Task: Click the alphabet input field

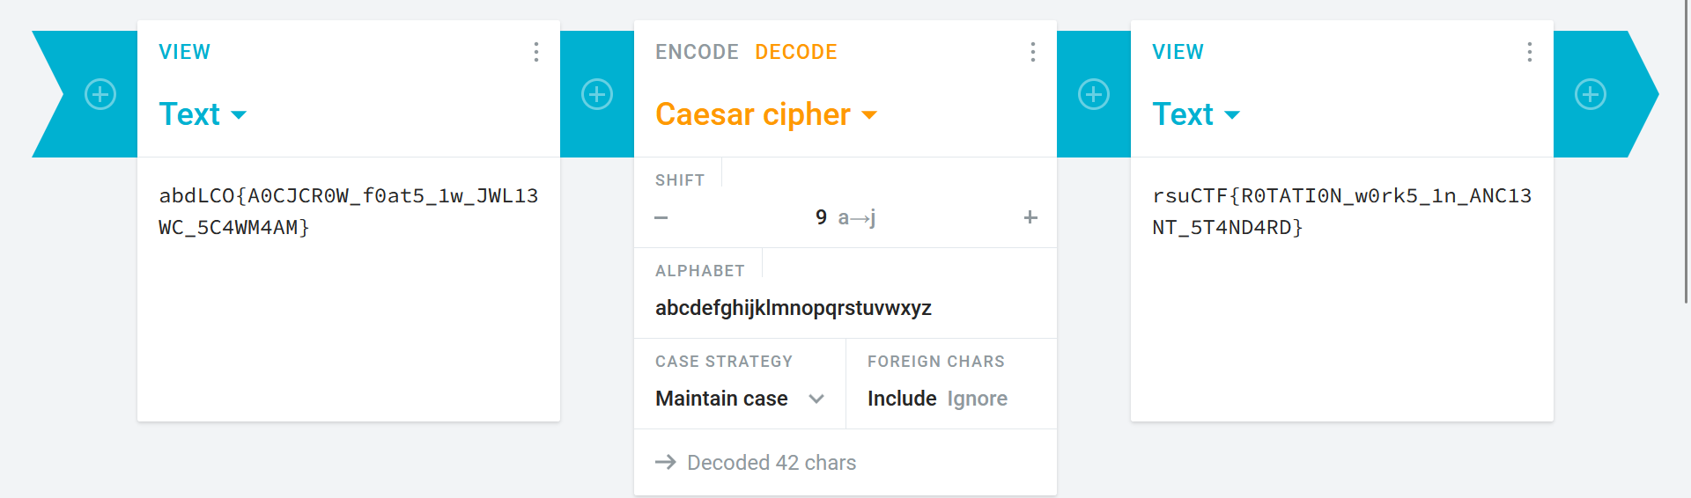Action: tap(844, 308)
